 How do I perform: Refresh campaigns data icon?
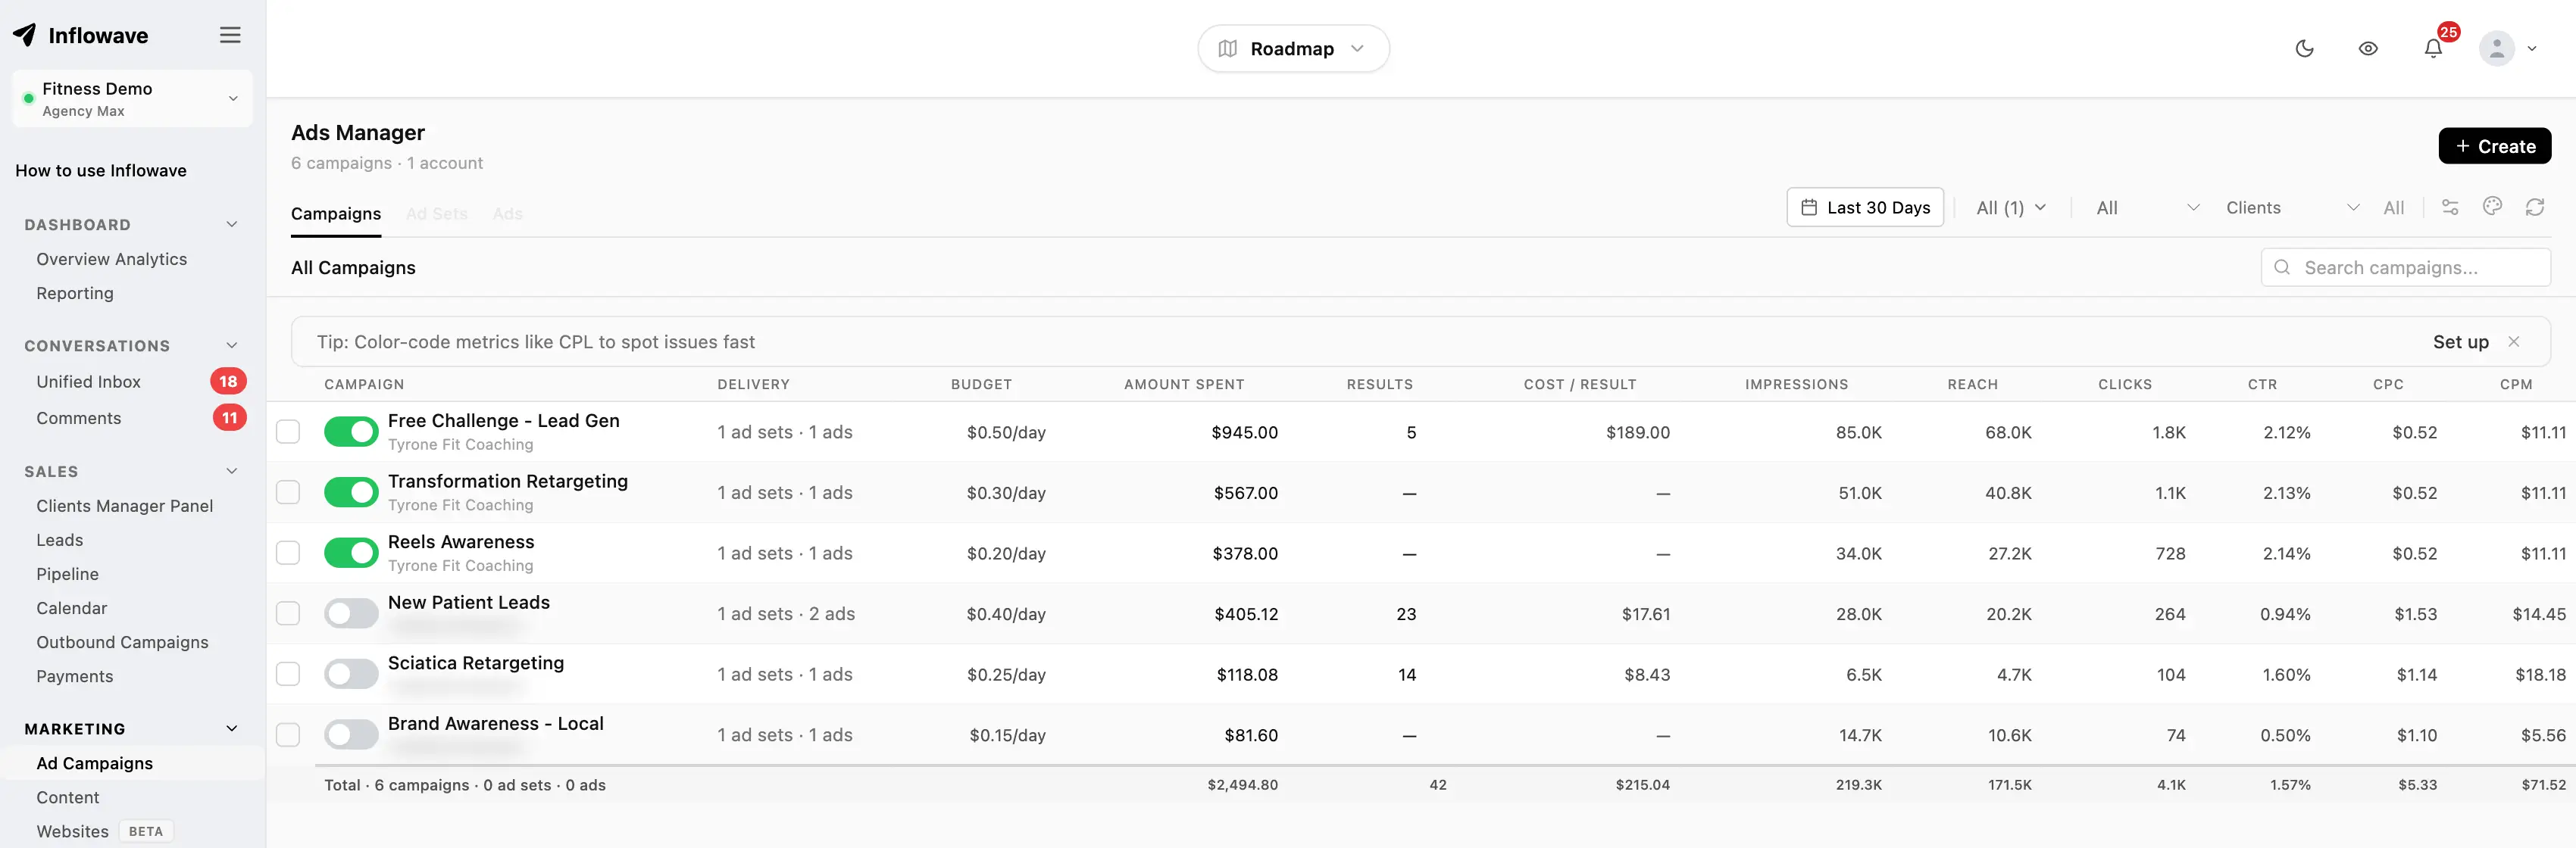pyautogui.click(x=2534, y=207)
